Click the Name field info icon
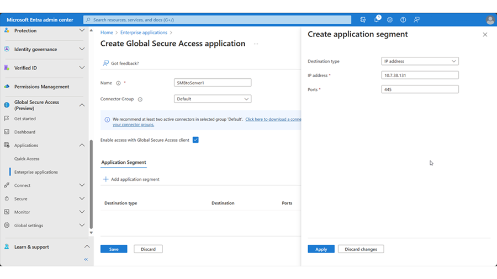Screen dimensions: 497x279 point(118,83)
